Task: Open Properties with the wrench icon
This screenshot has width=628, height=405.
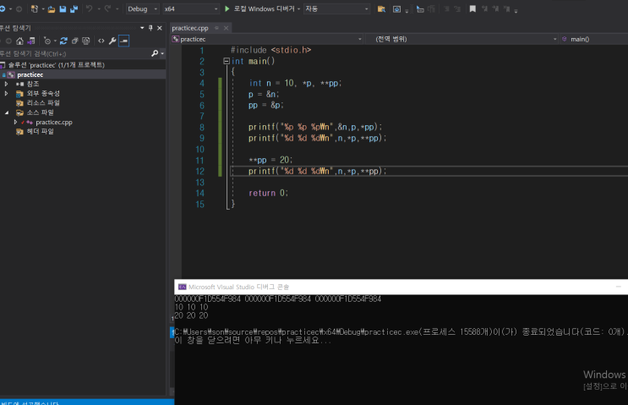Action: (x=112, y=41)
